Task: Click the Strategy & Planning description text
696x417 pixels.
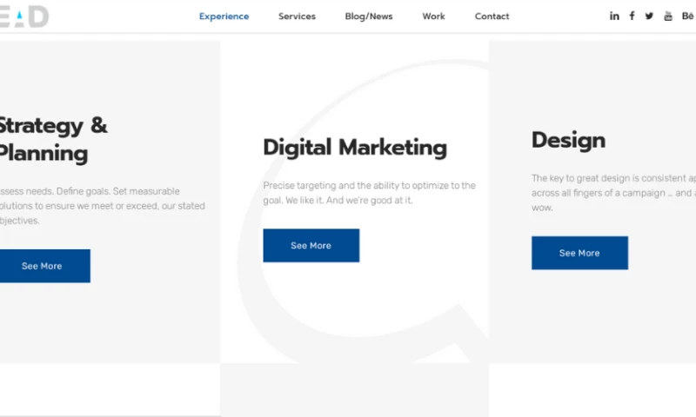Action: coord(102,206)
